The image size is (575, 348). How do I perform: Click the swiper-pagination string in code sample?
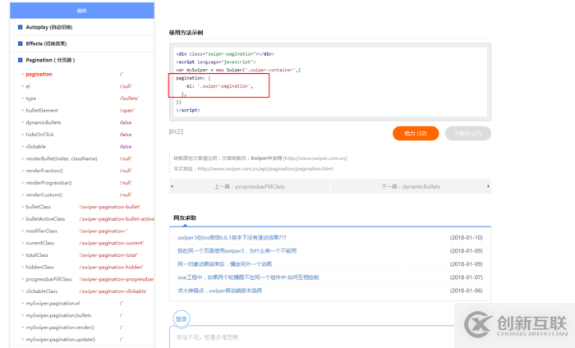click(224, 86)
